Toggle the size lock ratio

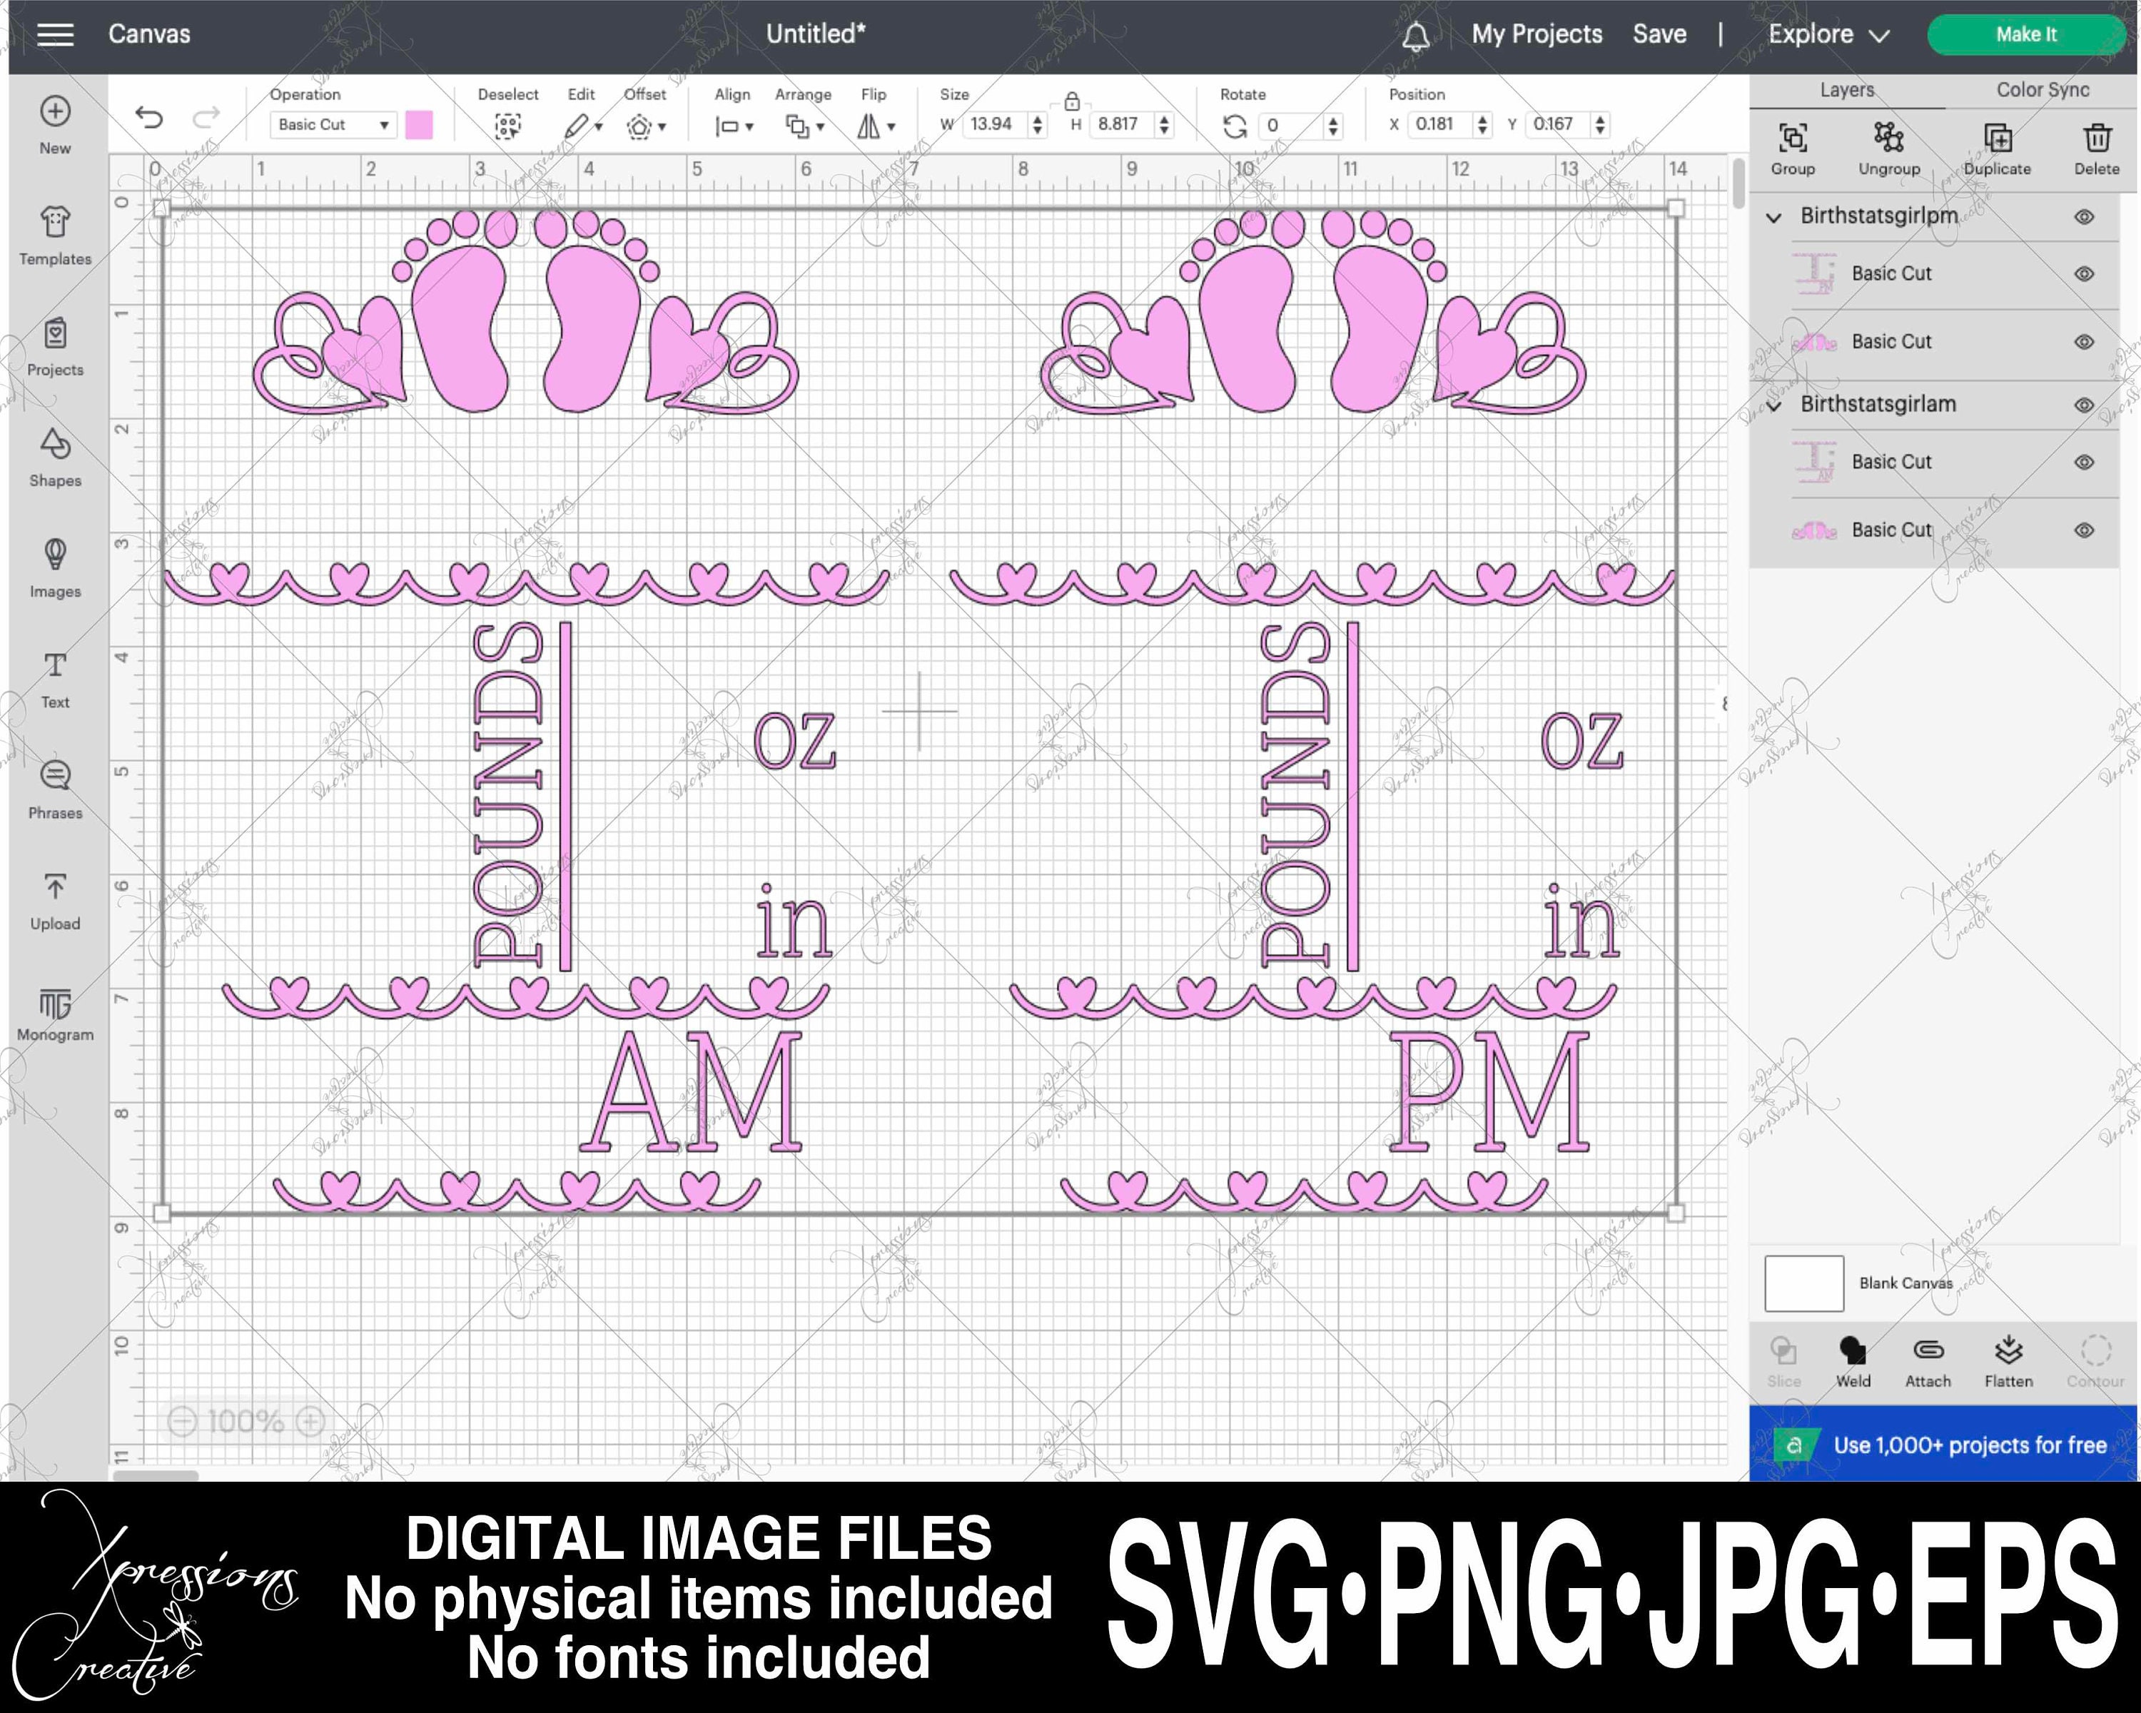1071,102
